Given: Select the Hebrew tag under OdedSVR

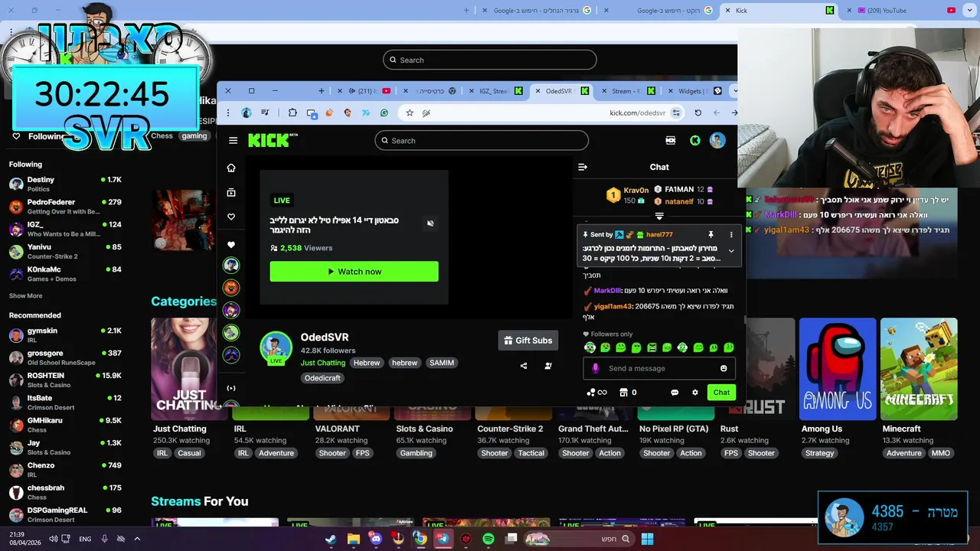Looking at the screenshot, I should 367,363.
